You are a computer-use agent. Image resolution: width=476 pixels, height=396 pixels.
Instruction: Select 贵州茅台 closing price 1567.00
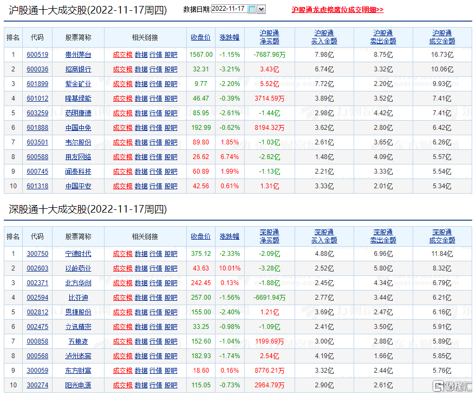[201, 55]
